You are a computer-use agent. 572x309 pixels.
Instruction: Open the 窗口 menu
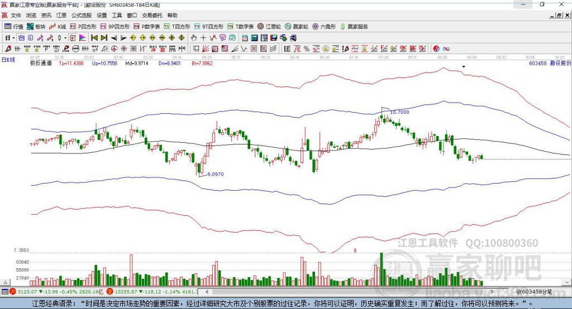132,15
